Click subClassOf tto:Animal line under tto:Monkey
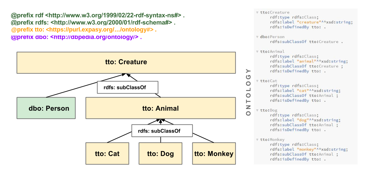Image resolution: width=367 pixels, height=173 pixels. click(304, 154)
